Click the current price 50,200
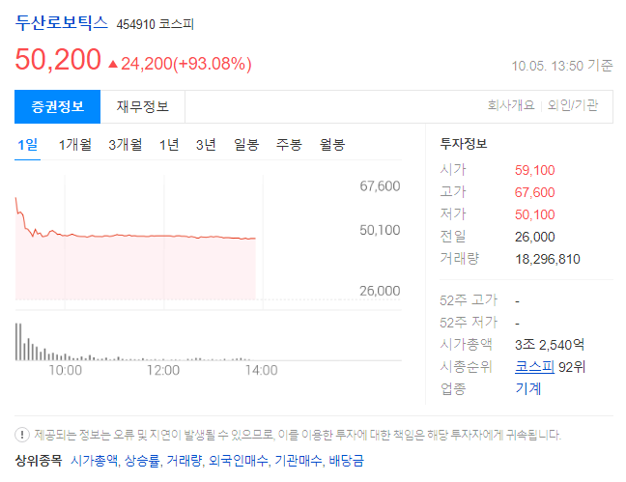The width and height of the screenshot is (626, 482). click(58, 60)
